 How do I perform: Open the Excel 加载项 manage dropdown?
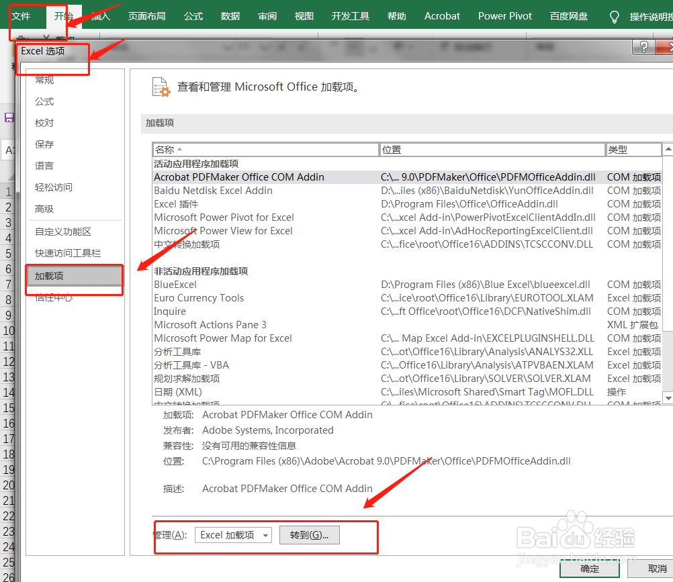pyautogui.click(x=233, y=535)
